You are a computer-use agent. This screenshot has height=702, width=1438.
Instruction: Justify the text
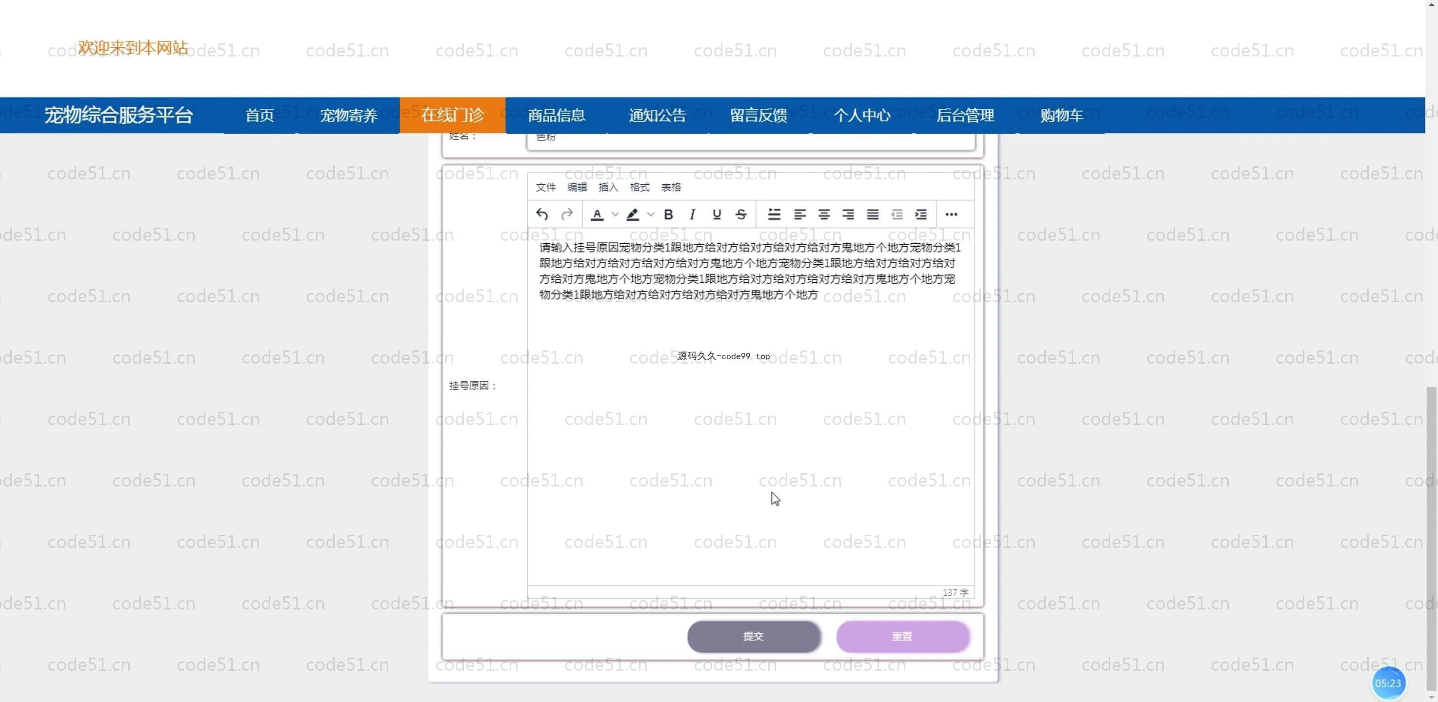tap(873, 214)
